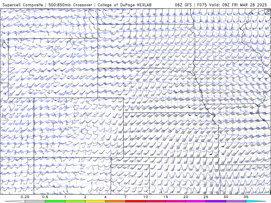Click the 0.25 legend value

coord(25,197)
